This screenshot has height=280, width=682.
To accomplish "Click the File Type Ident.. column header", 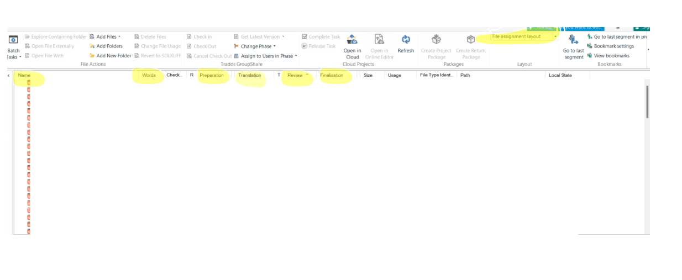I will click(437, 76).
